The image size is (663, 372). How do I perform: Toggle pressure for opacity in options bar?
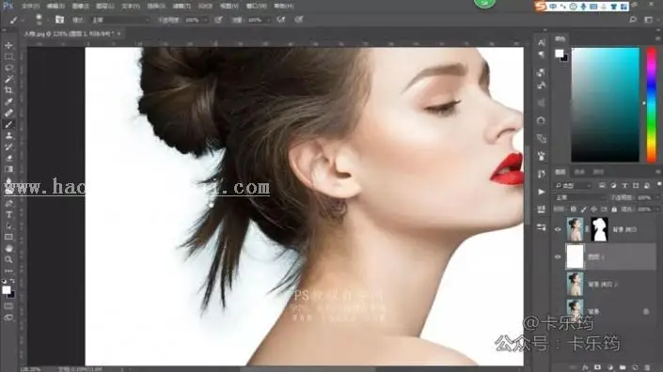[218, 20]
